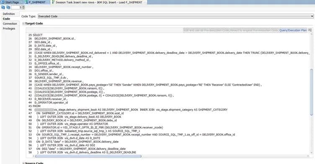Click the F_OPTR_ID_IZ_PBR function line 51
The height and width of the screenshot is (164, 315).
(100, 128)
